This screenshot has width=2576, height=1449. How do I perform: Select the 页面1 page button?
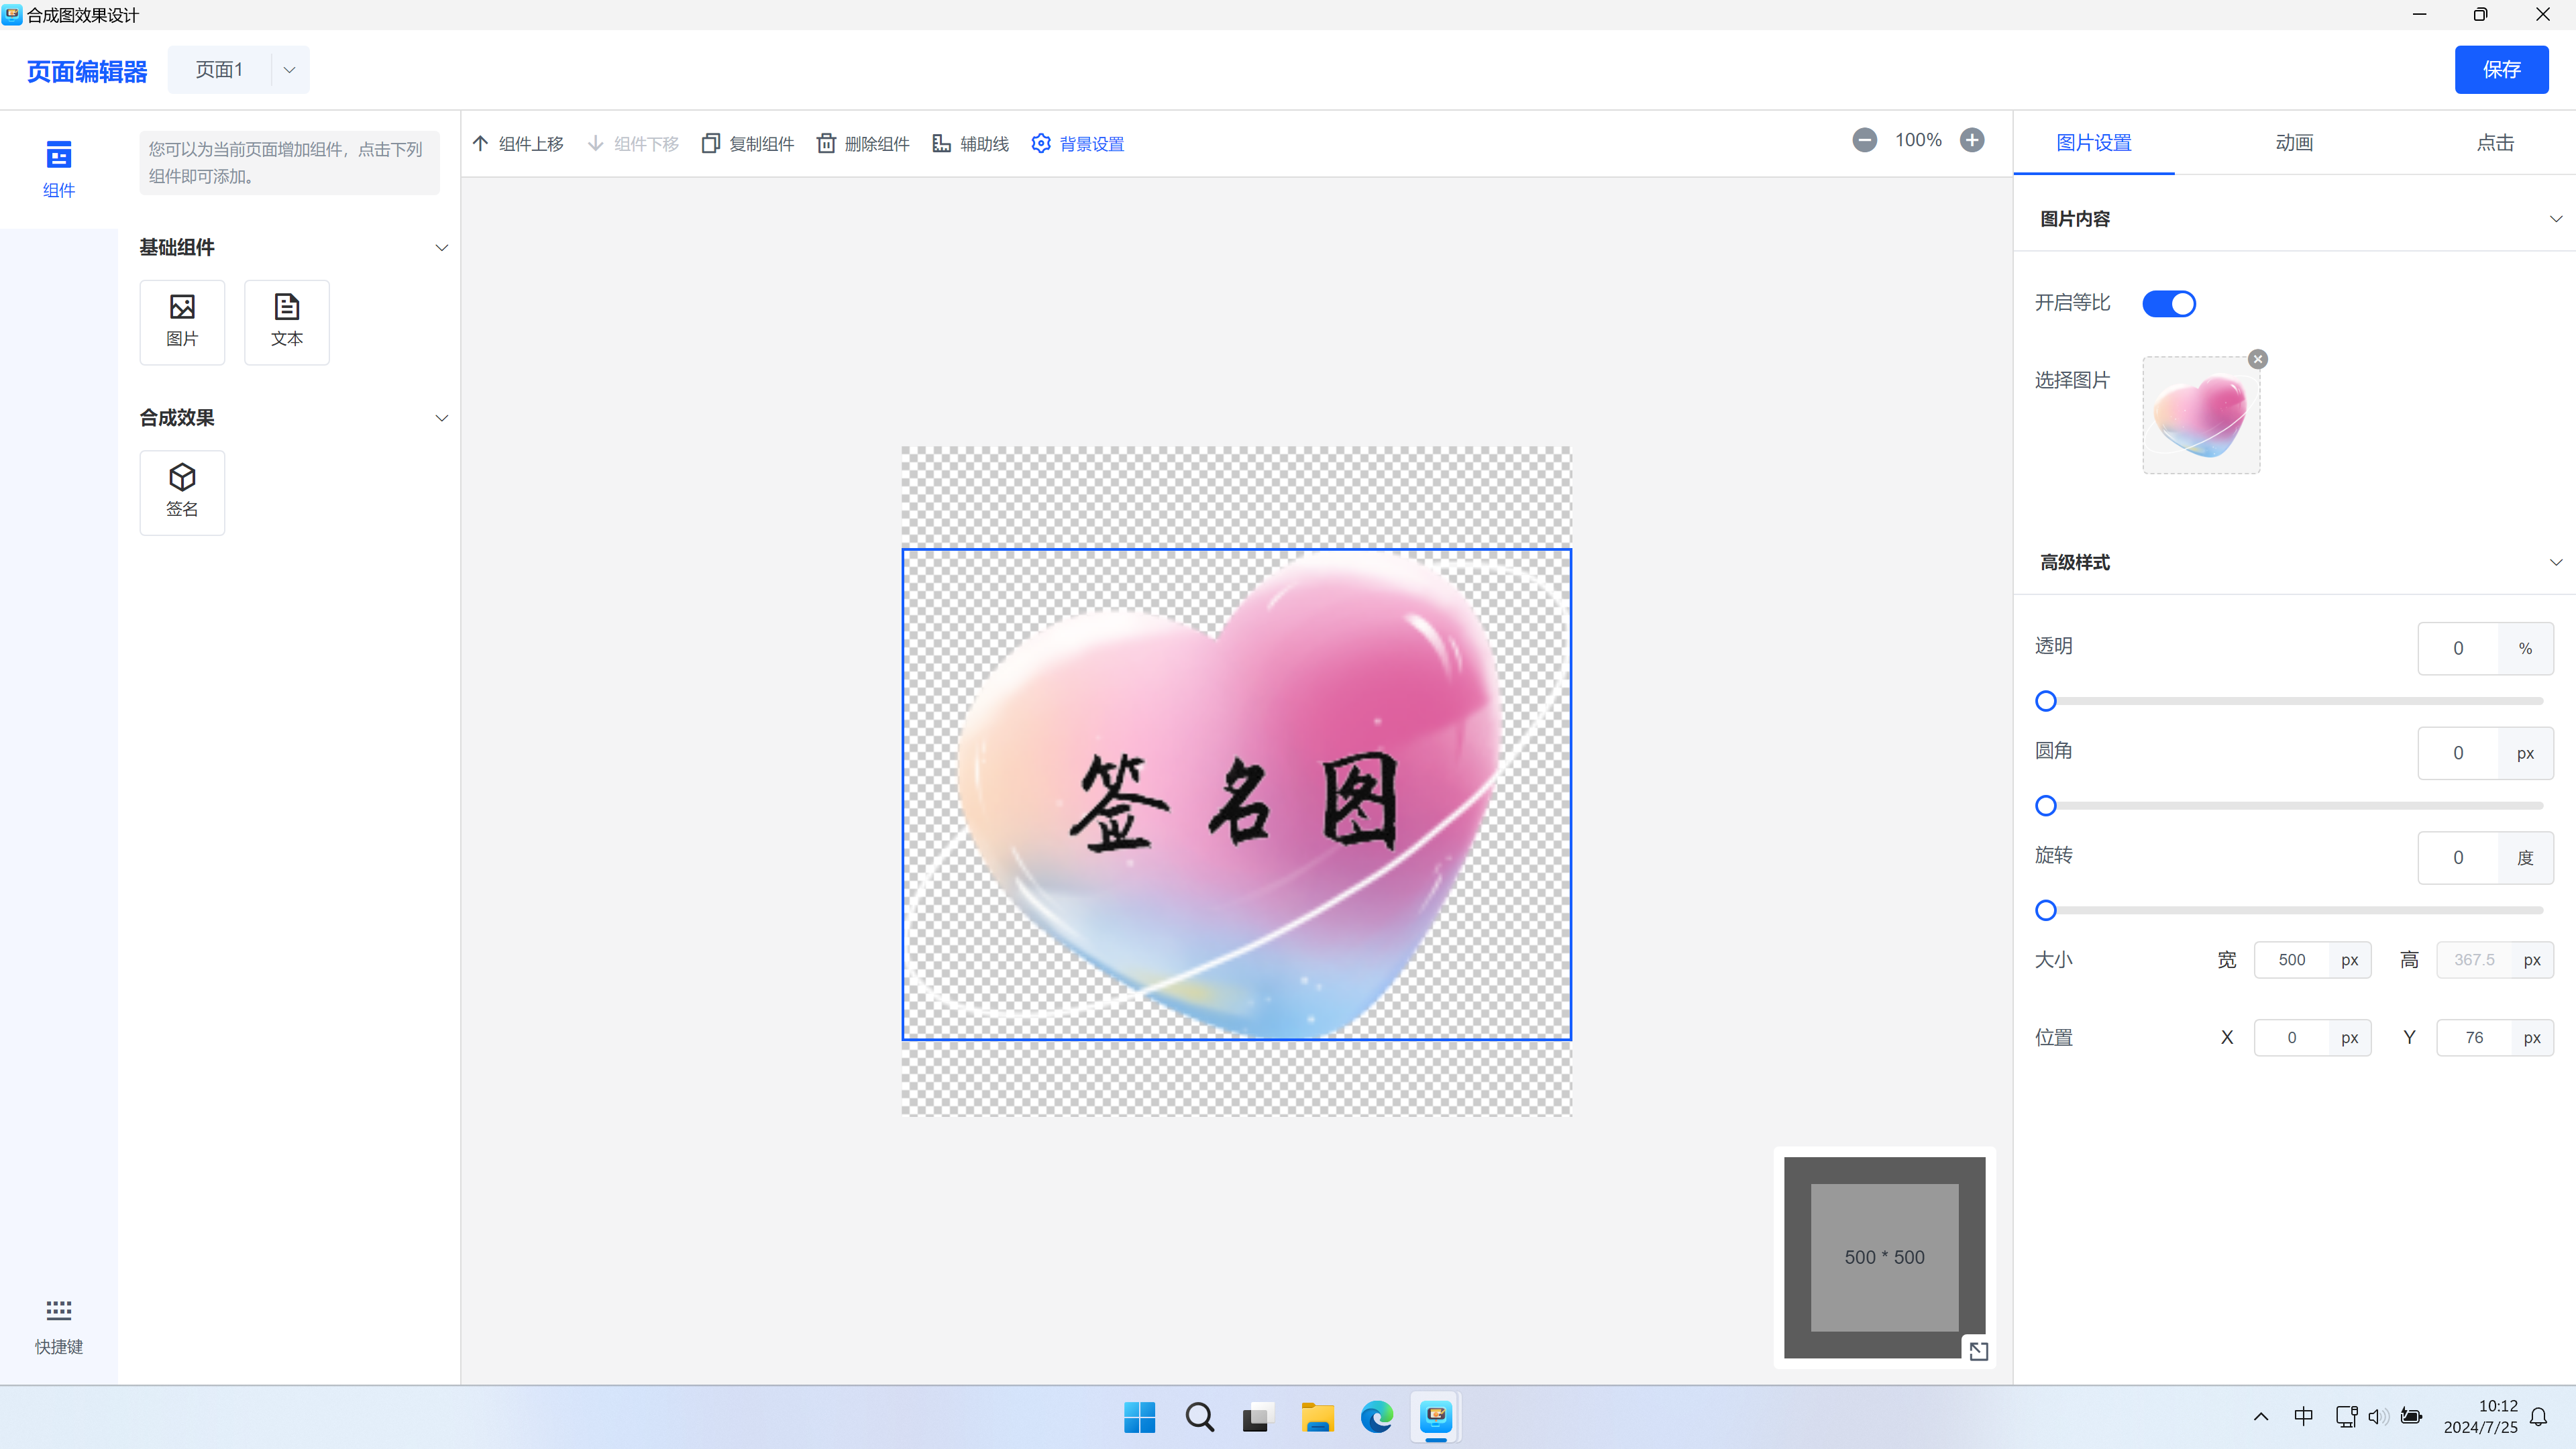(219, 70)
